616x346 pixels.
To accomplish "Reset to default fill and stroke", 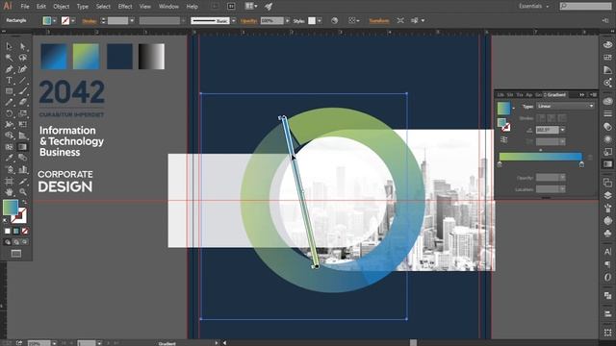I will (x=5, y=220).
